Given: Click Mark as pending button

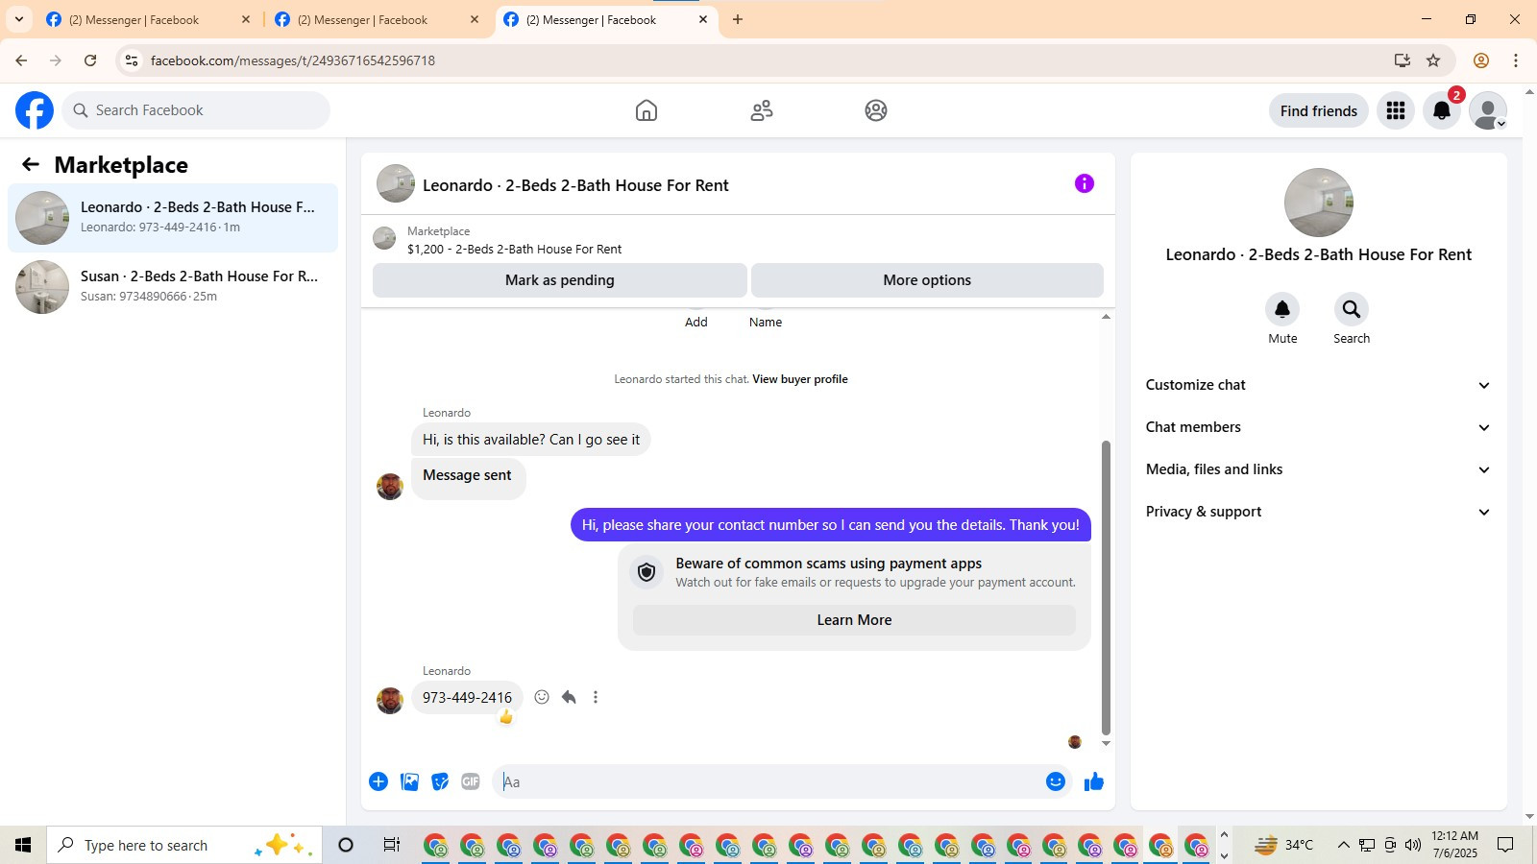Looking at the screenshot, I should click(560, 280).
